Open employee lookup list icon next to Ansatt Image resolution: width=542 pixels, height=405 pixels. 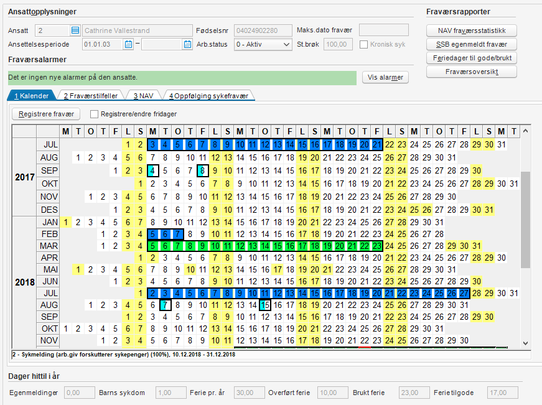(75, 30)
